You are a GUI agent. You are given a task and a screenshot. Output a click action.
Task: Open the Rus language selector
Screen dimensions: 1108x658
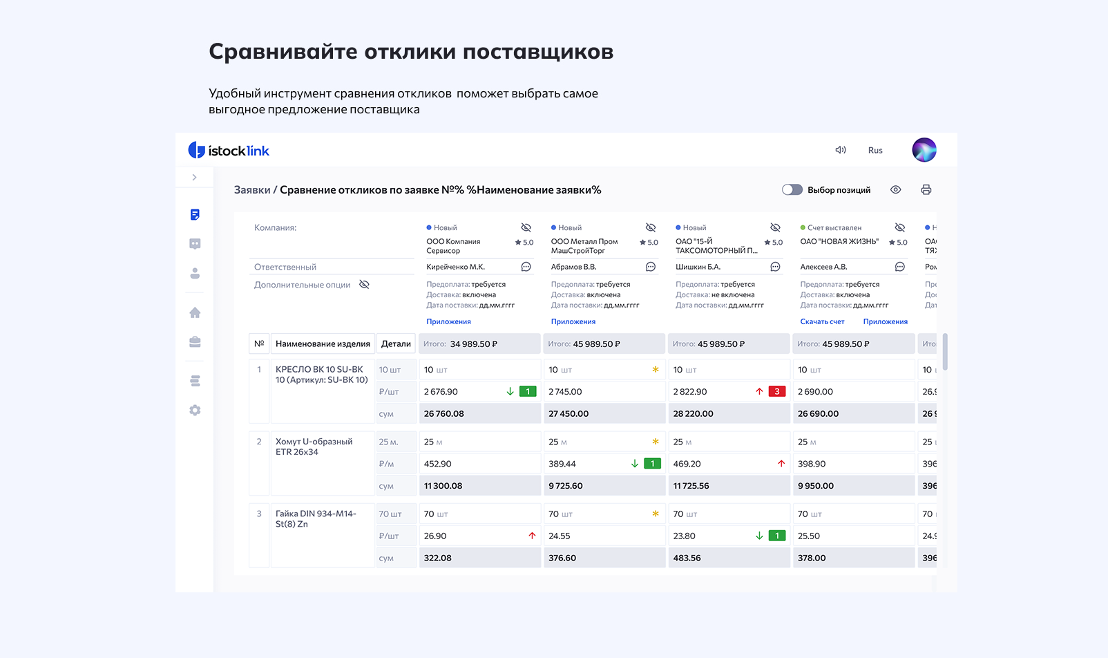pyautogui.click(x=875, y=151)
